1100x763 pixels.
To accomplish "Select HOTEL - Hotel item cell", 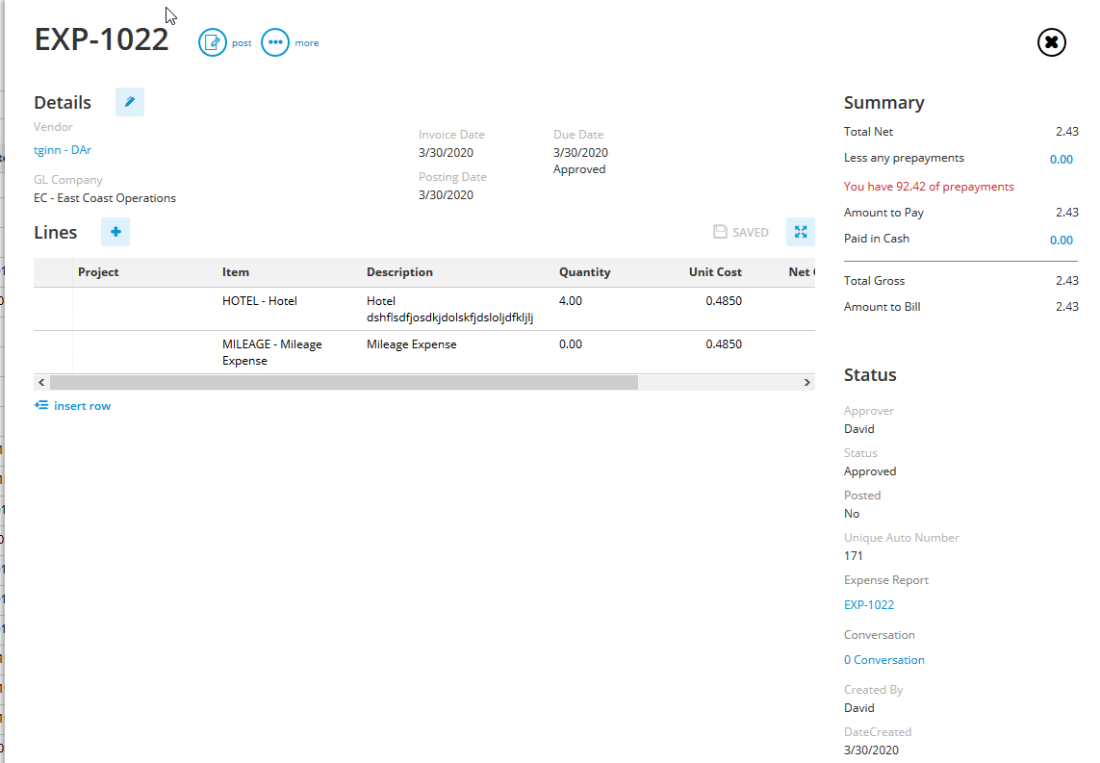I will tap(289, 309).
